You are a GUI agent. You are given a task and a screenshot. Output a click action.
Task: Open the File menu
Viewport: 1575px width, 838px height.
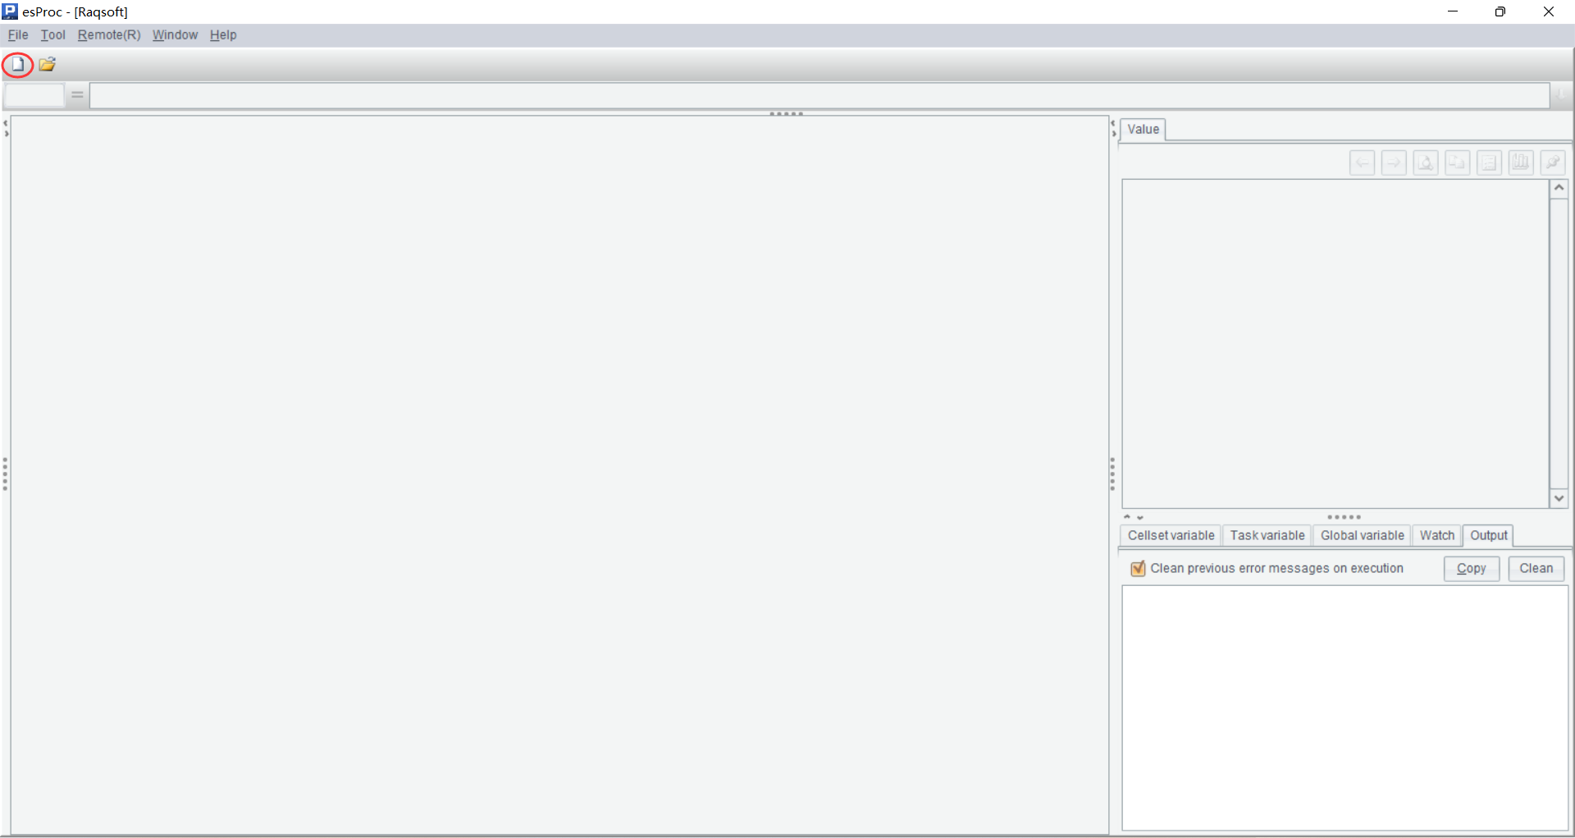[x=18, y=34]
